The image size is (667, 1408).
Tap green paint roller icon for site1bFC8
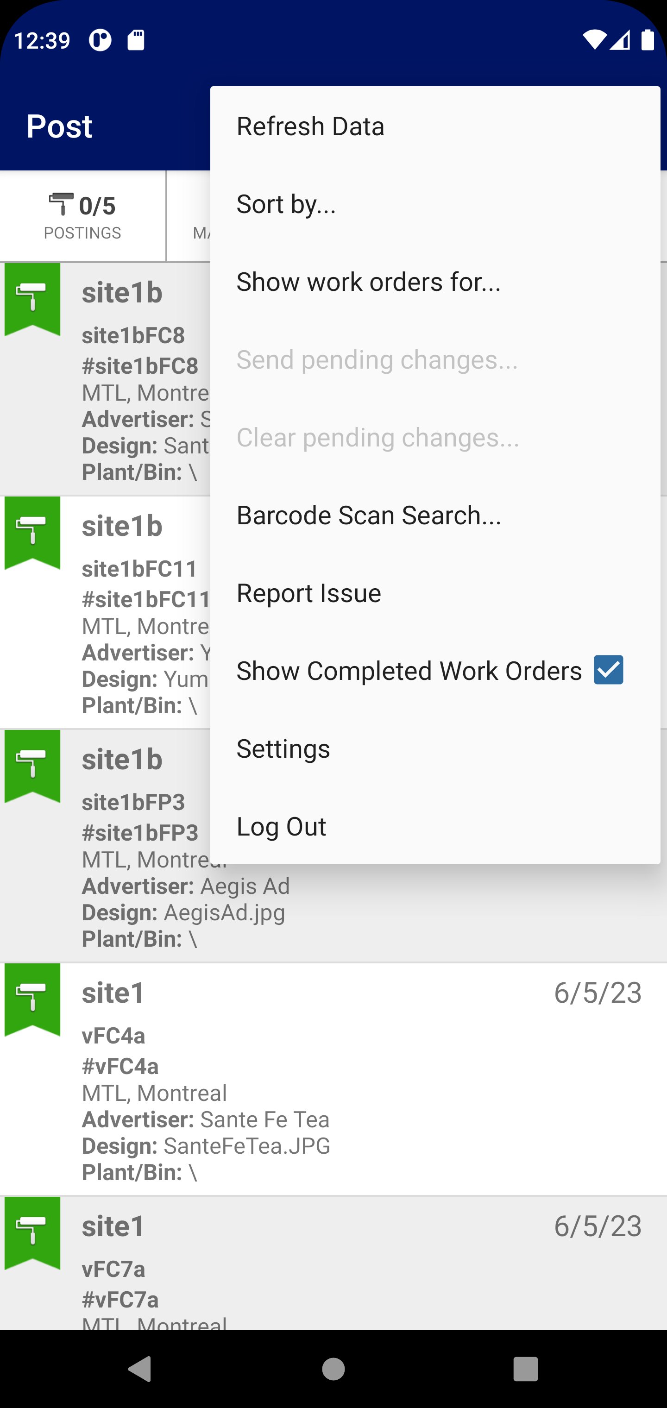(x=32, y=298)
